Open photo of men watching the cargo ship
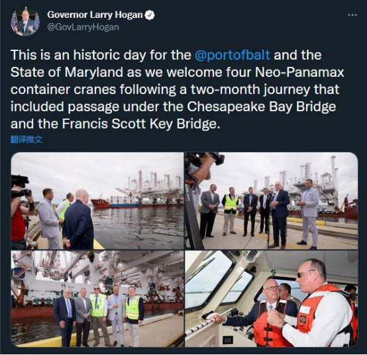 click(97, 201)
